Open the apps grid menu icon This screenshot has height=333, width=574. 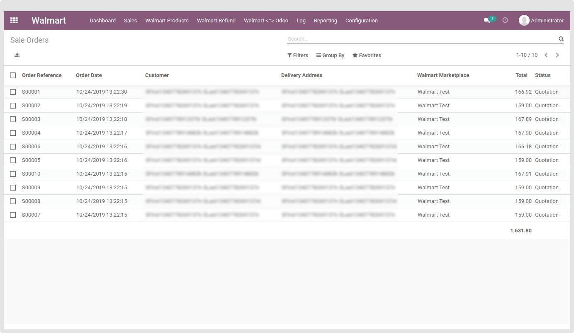click(14, 20)
